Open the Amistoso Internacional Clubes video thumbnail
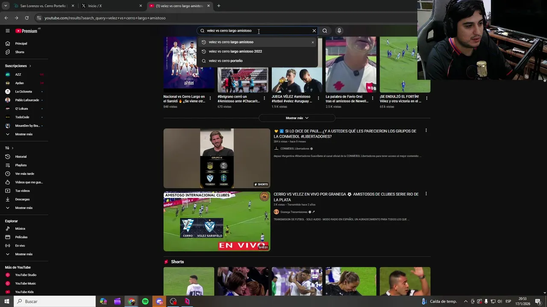This screenshot has height=307, width=547. pos(217,221)
